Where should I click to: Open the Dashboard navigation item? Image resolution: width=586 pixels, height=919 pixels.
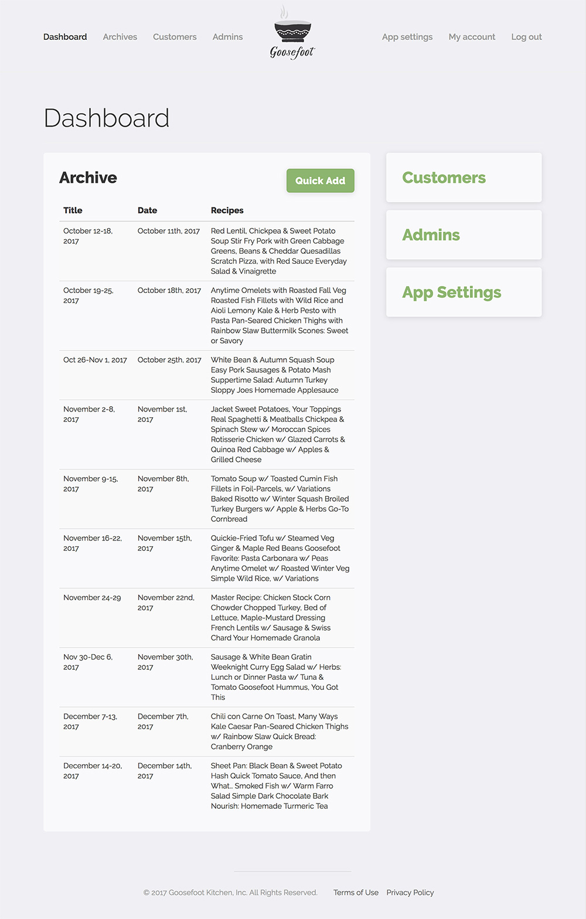coord(64,36)
